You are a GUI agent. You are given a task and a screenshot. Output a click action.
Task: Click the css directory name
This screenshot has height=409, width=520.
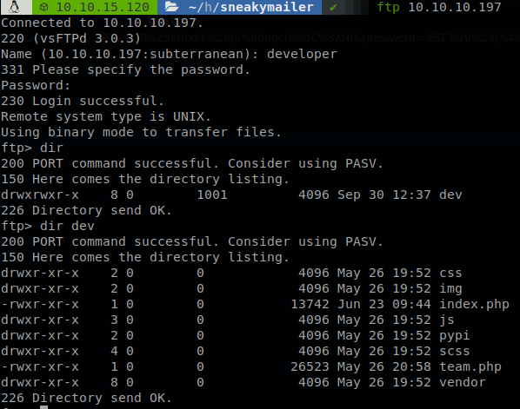pos(450,273)
